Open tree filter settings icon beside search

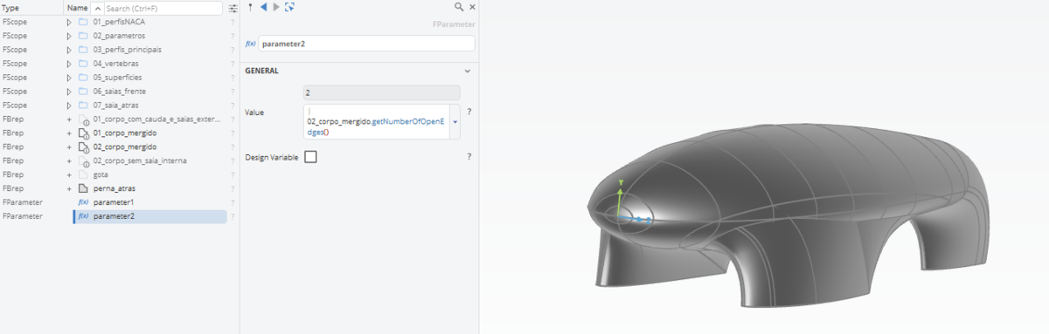coord(233,8)
